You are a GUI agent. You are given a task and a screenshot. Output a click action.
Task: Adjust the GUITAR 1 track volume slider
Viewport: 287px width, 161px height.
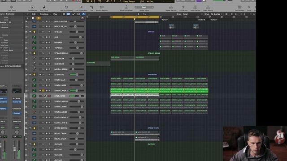[77, 149]
